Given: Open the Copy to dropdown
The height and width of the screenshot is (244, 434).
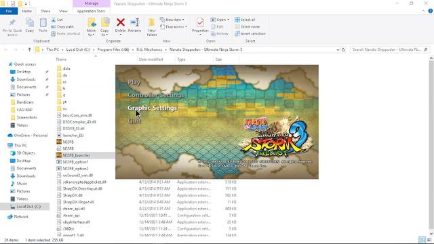Looking at the screenshot, I should pyautogui.click(x=104, y=27).
